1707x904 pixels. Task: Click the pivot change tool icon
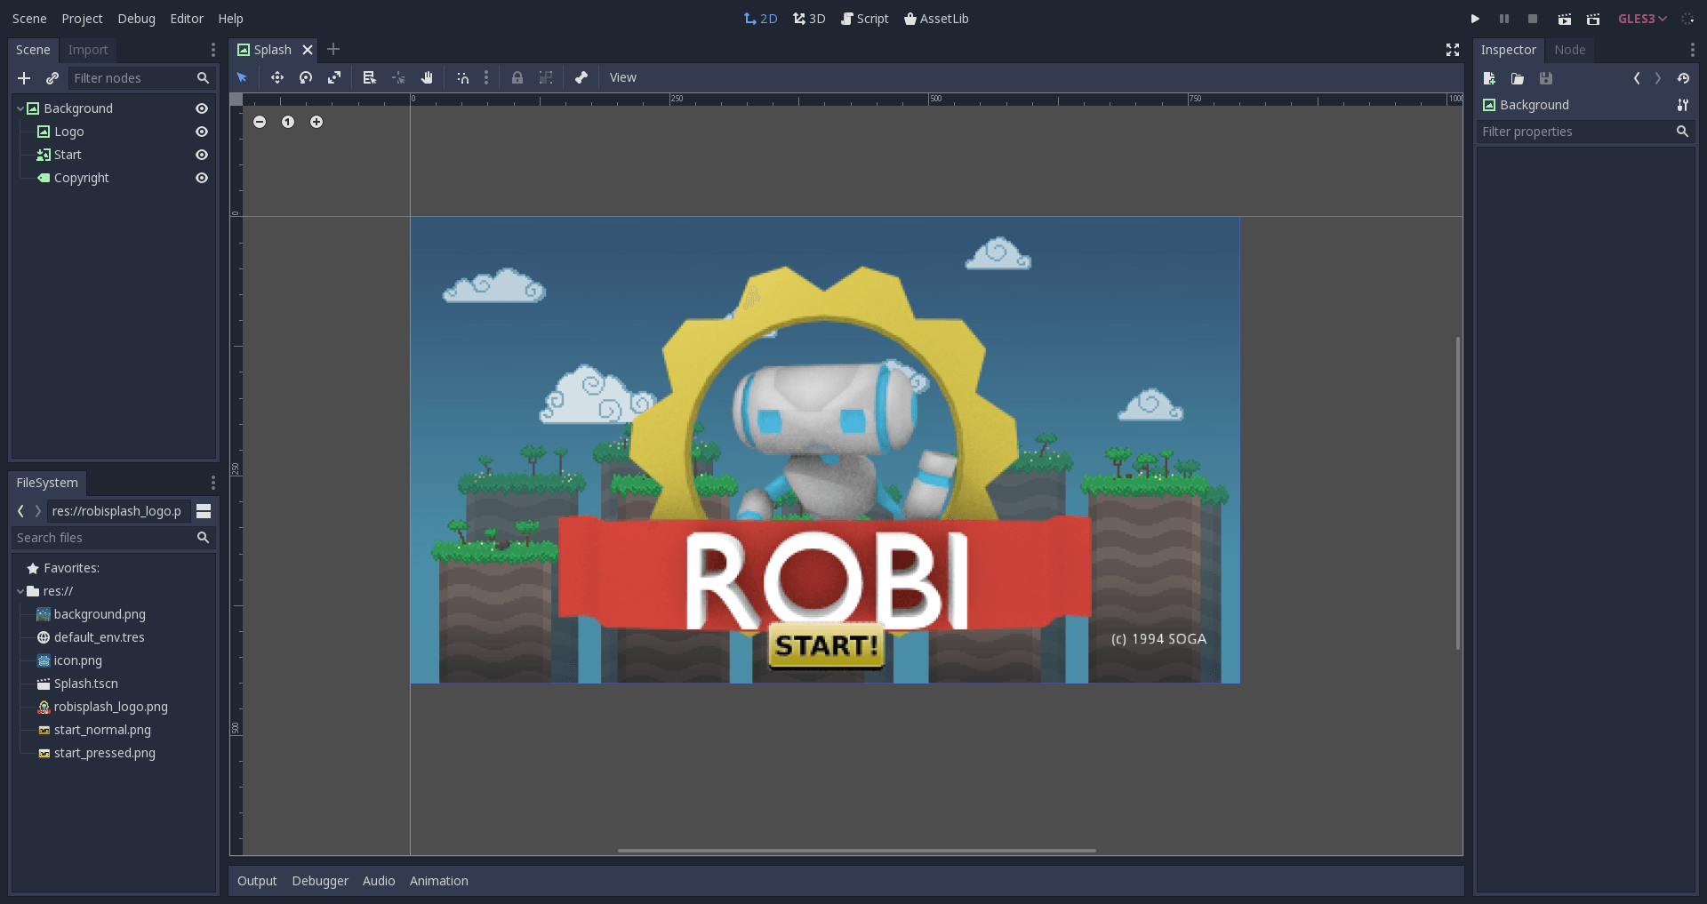(398, 78)
